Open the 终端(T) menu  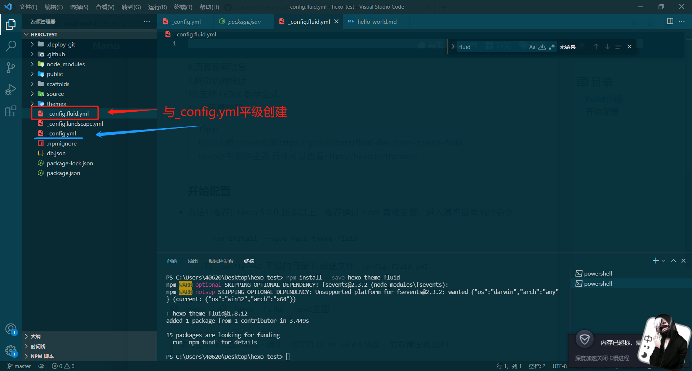click(183, 7)
